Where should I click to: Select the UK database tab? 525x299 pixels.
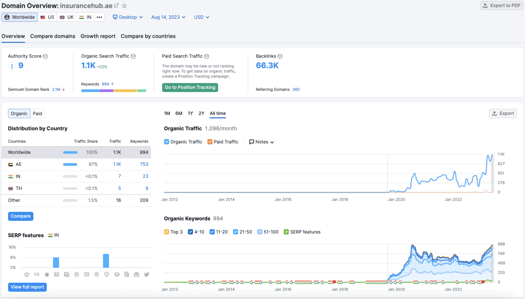click(67, 17)
